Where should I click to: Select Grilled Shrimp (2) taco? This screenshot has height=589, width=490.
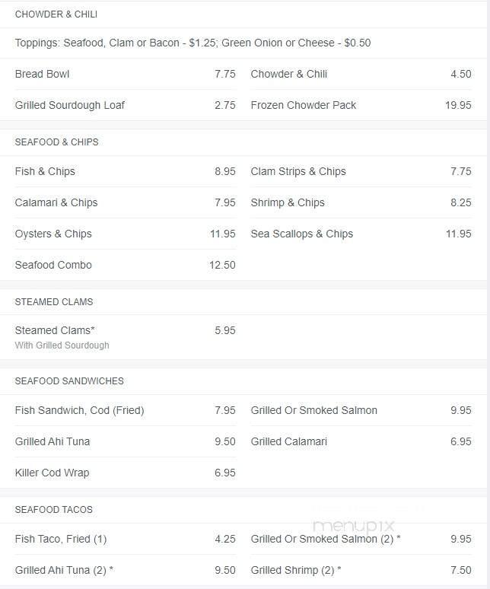tap(361, 570)
